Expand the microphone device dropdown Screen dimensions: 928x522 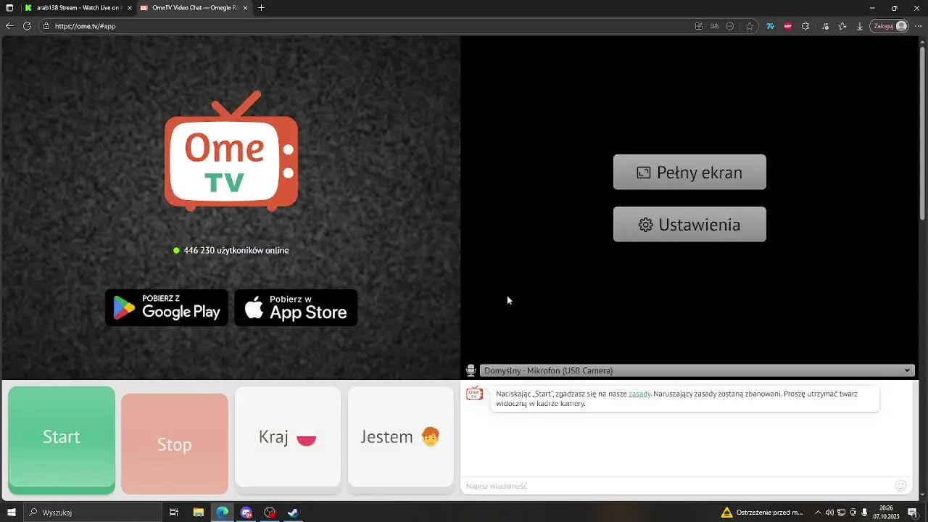coord(697,370)
